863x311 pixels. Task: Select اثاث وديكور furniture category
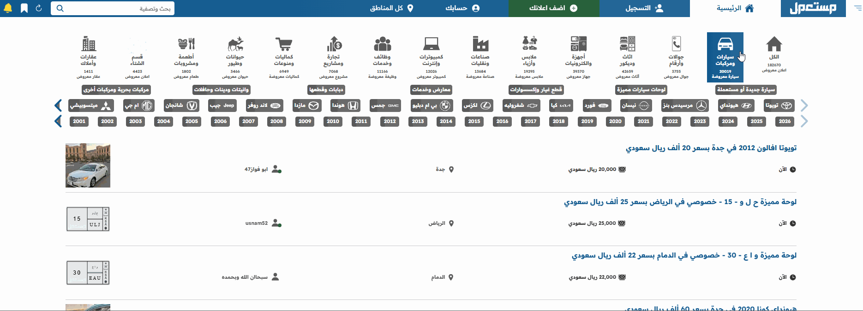pyautogui.click(x=627, y=57)
